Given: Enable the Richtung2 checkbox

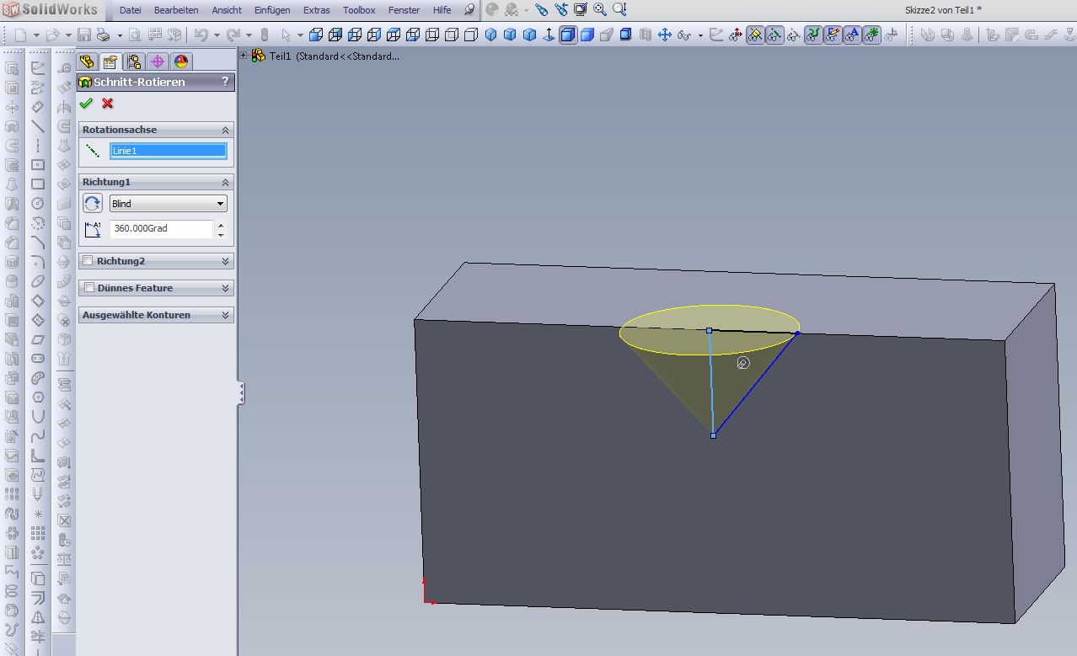Looking at the screenshot, I should point(88,261).
